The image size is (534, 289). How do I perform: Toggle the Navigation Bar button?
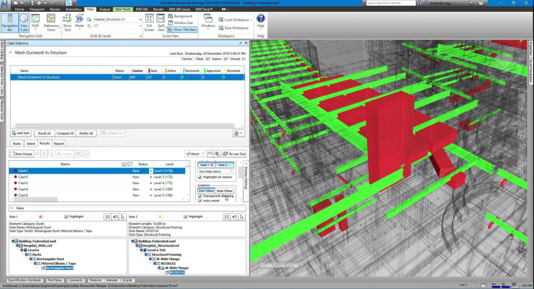10,23
